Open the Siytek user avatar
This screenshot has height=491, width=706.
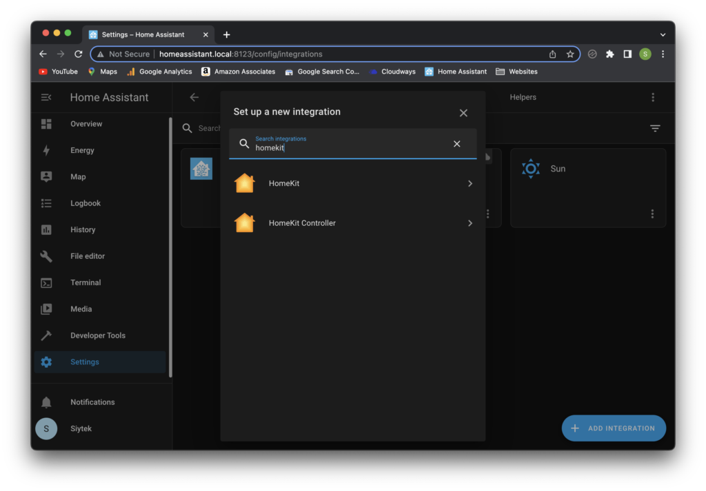click(46, 428)
